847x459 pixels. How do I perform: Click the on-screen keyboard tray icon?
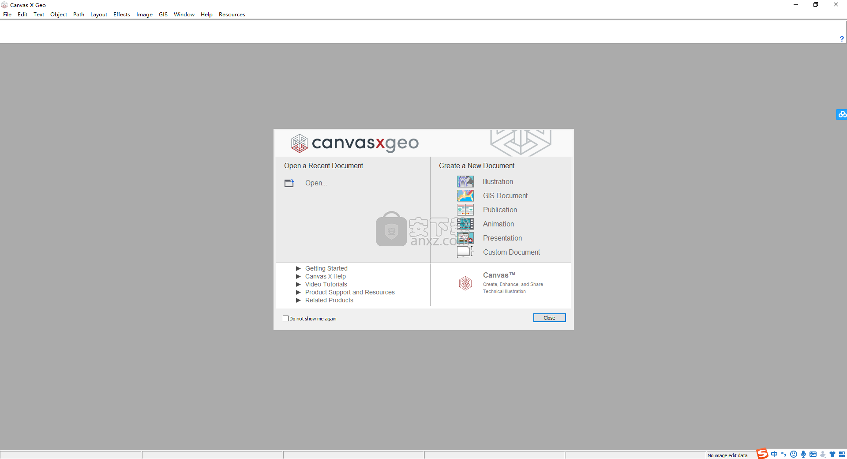pyautogui.click(x=813, y=454)
